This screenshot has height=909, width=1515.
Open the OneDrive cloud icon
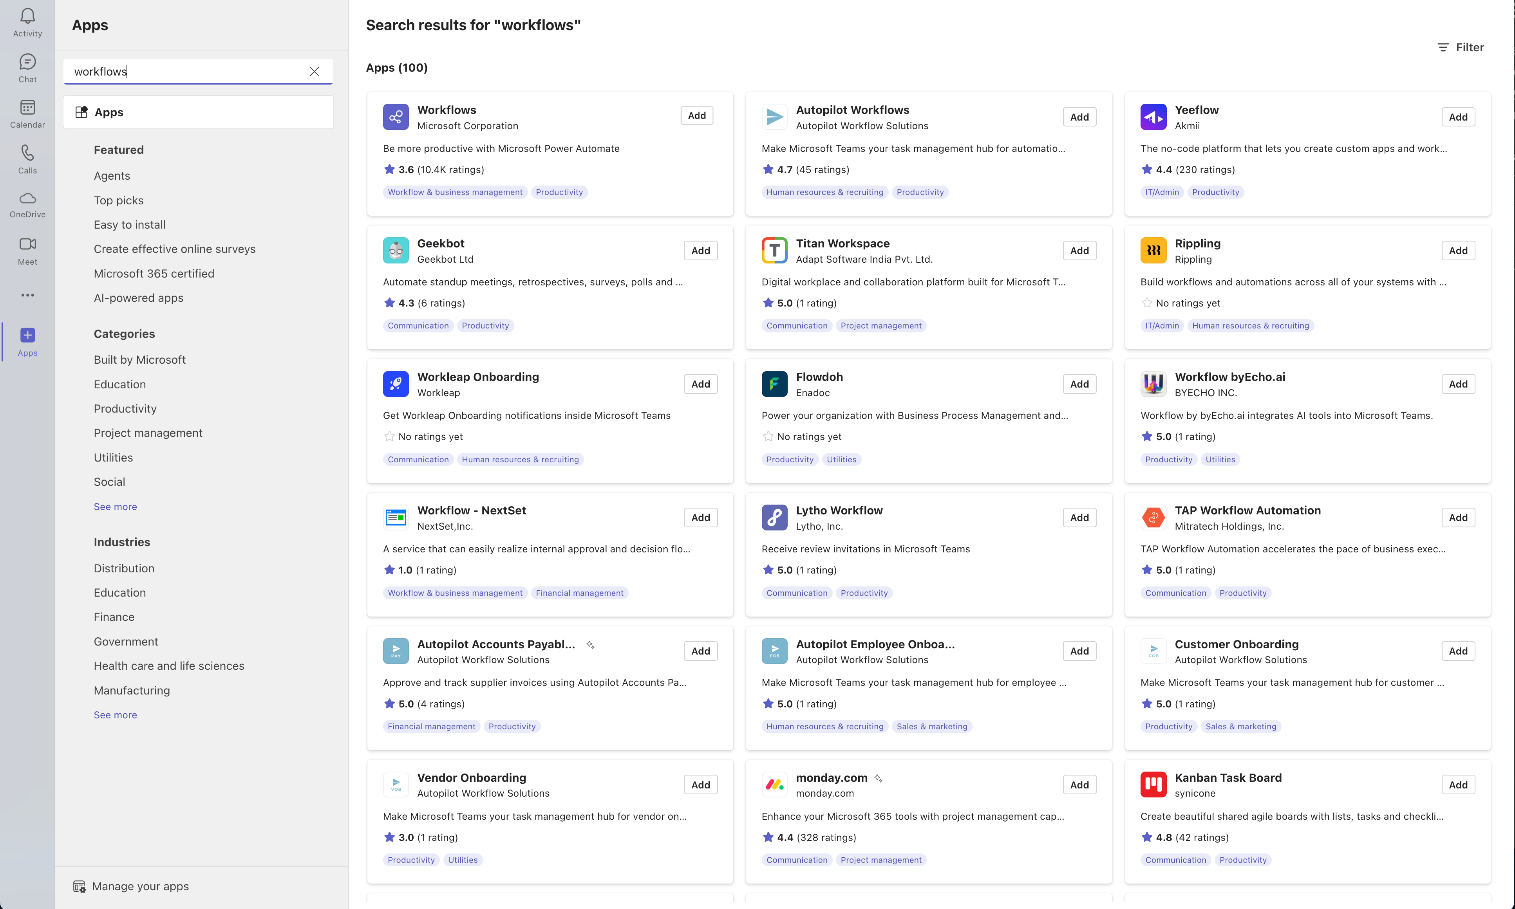click(x=27, y=198)
